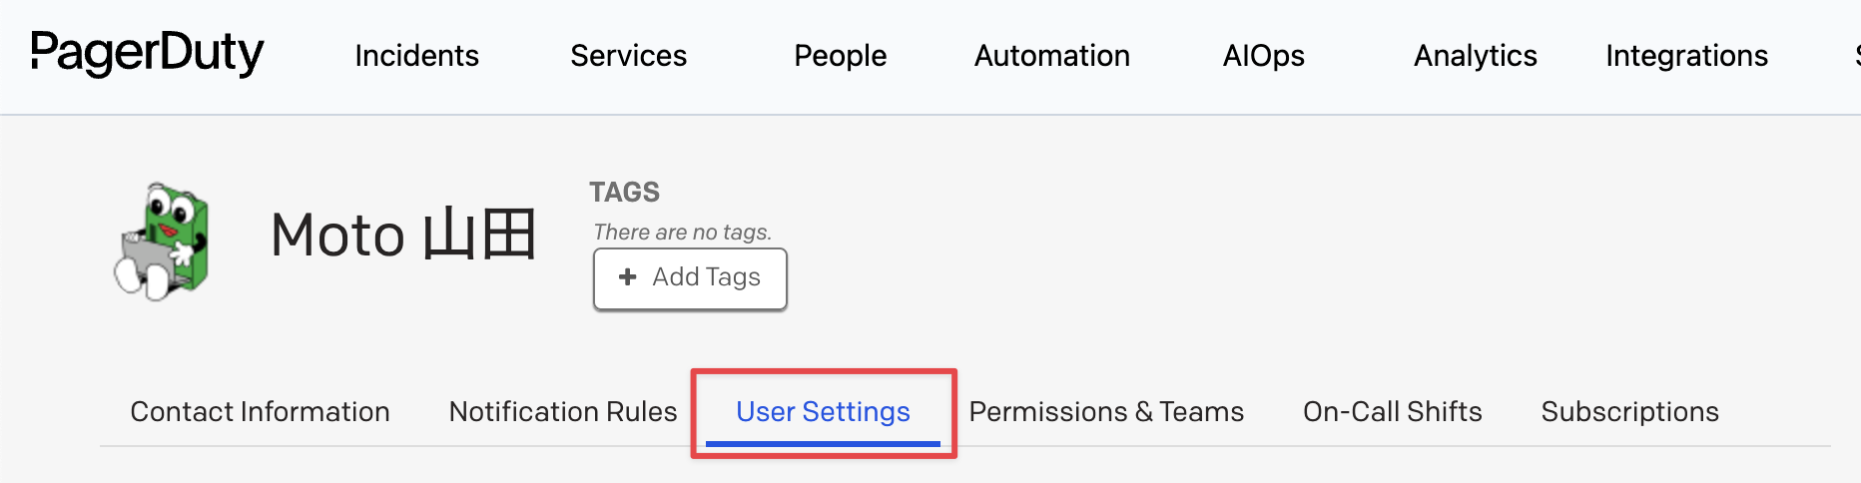Viewport: 1861px width, 483px height.
Task: Click the green mascot profile avatar
Action: [162, 241]
